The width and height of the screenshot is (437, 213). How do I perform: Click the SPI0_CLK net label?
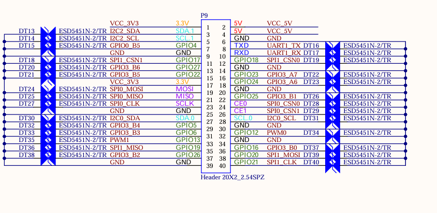[124, 104]
